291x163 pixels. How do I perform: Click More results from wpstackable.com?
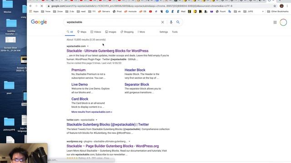(x=92, y=112)
